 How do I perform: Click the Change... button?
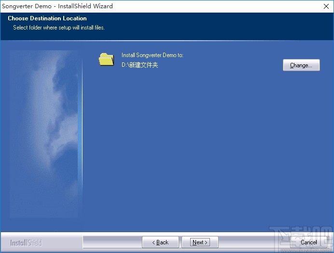point(301,65)
